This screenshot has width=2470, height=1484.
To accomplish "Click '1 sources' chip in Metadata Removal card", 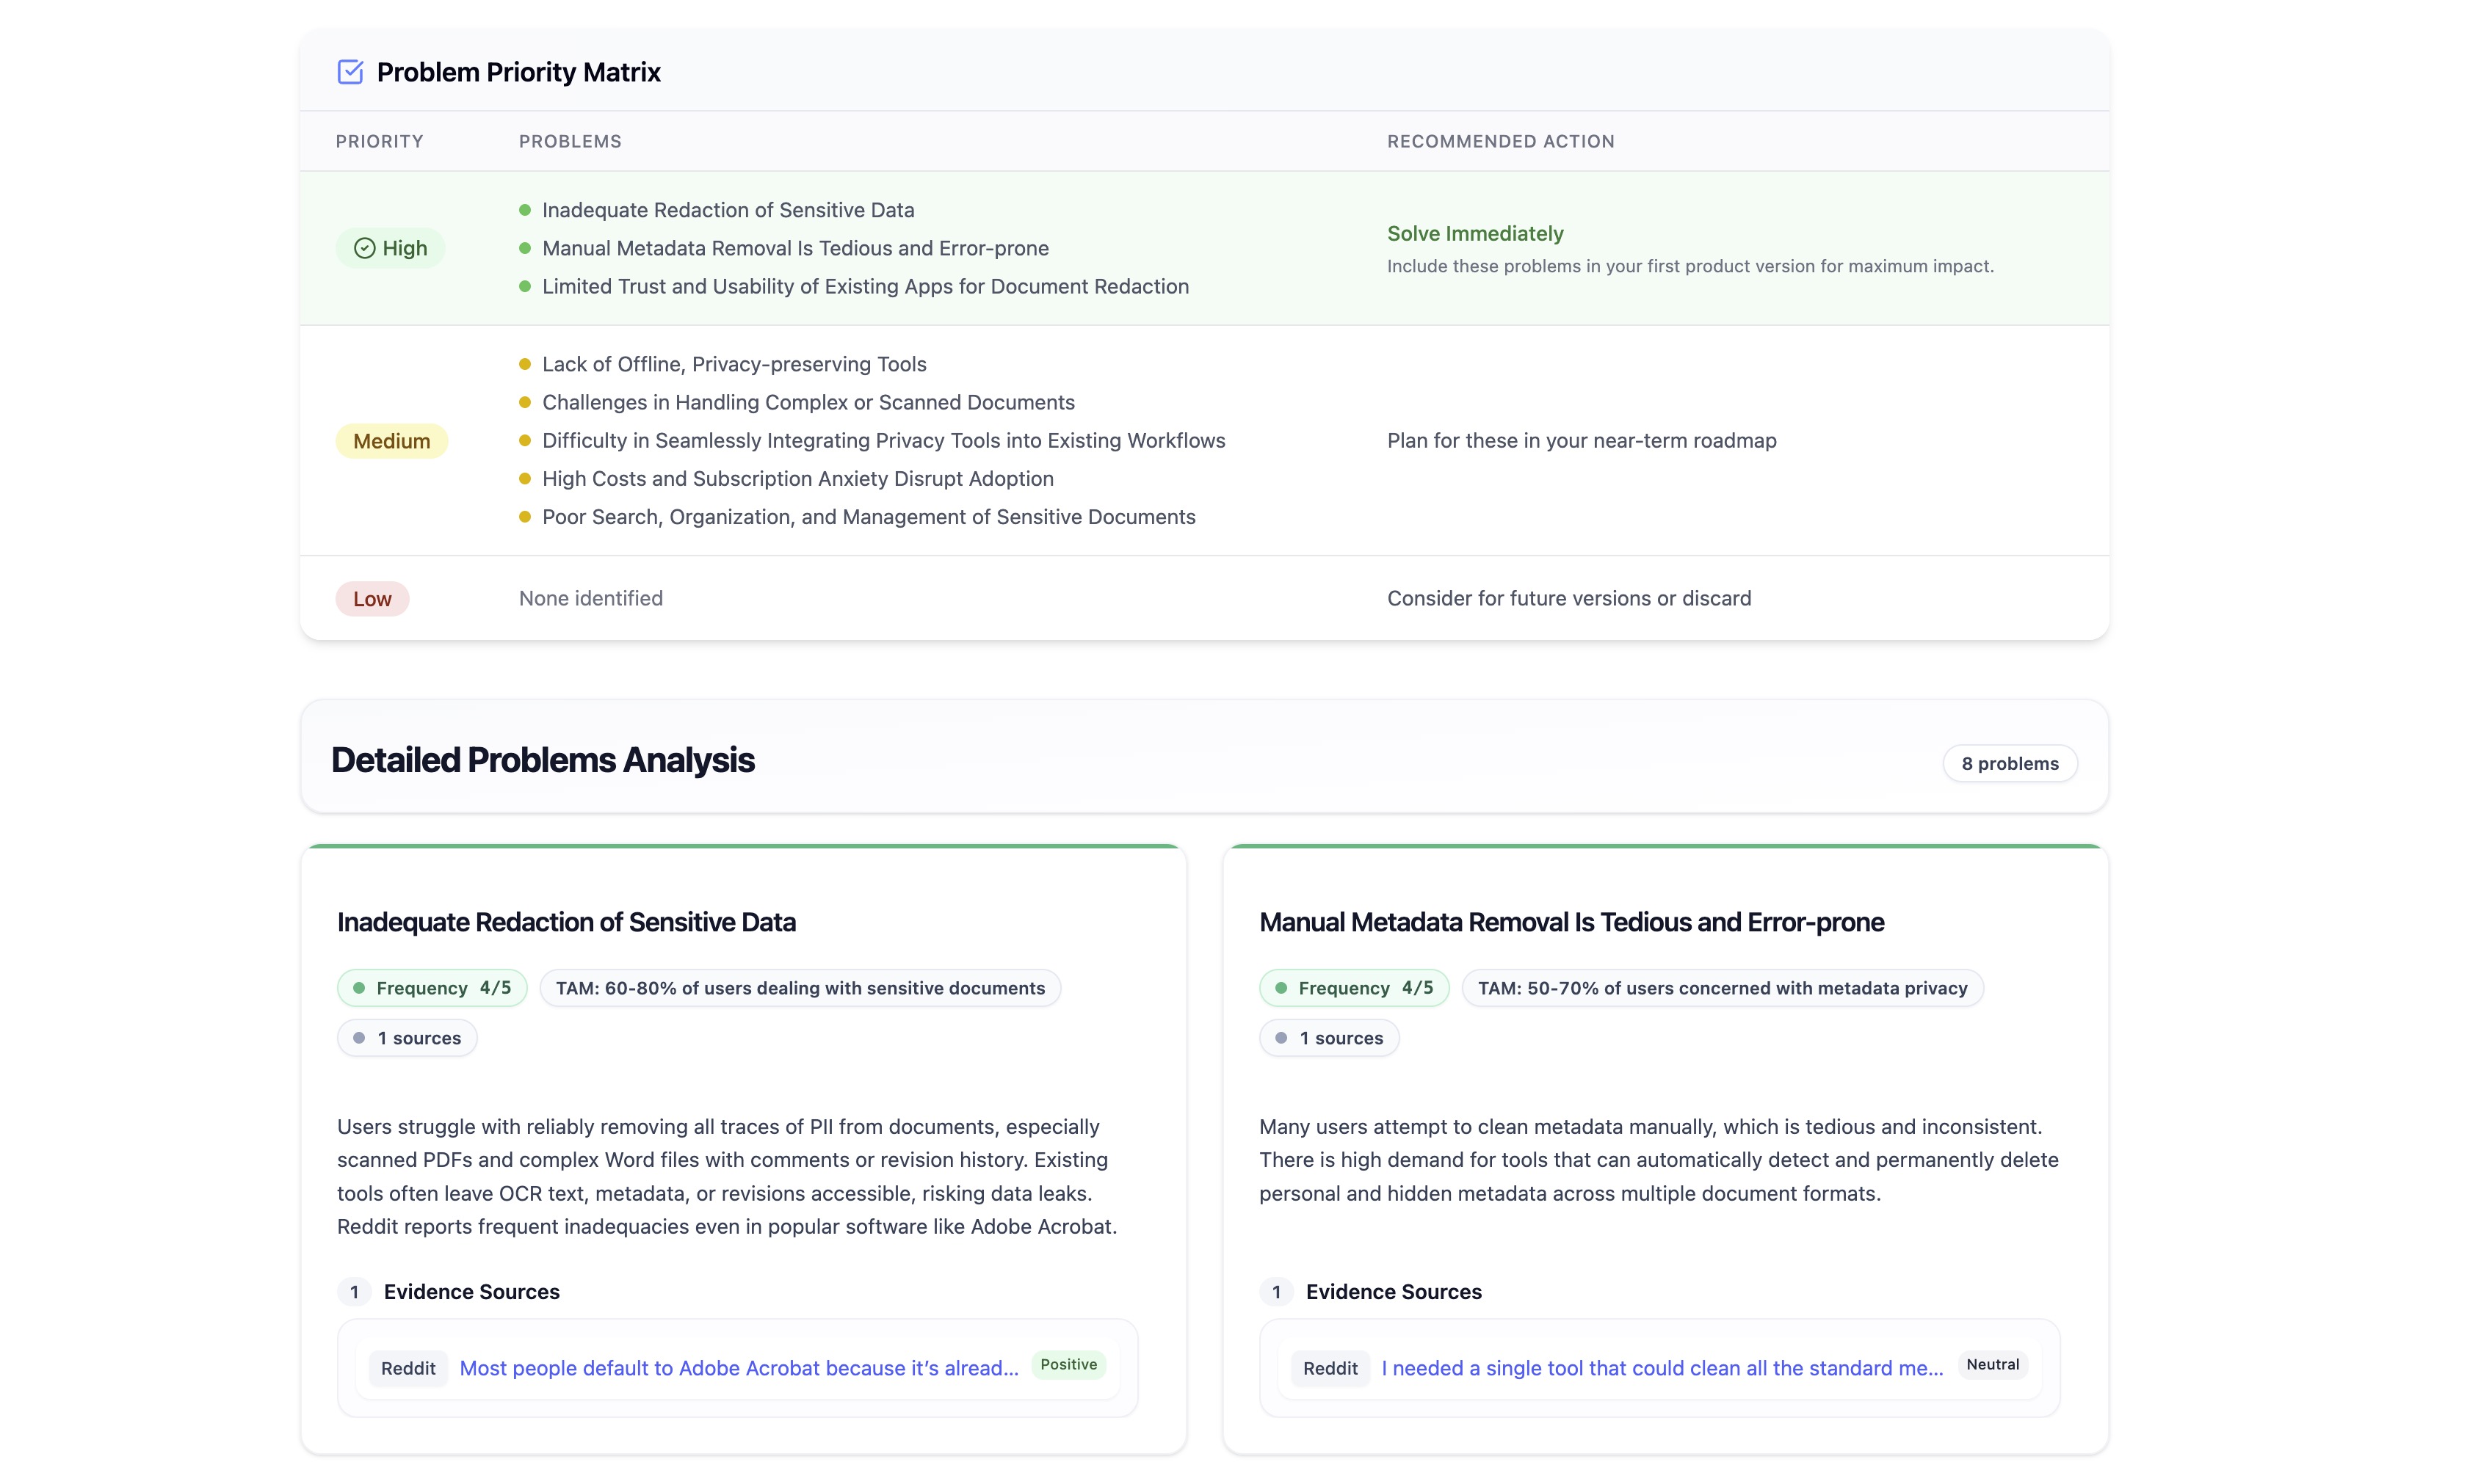I will click(x=1328, y=1038).
